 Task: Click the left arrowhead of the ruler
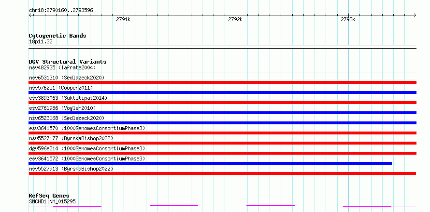30,15
